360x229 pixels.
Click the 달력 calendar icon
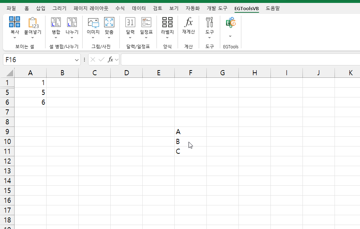[x=130, y=23]
